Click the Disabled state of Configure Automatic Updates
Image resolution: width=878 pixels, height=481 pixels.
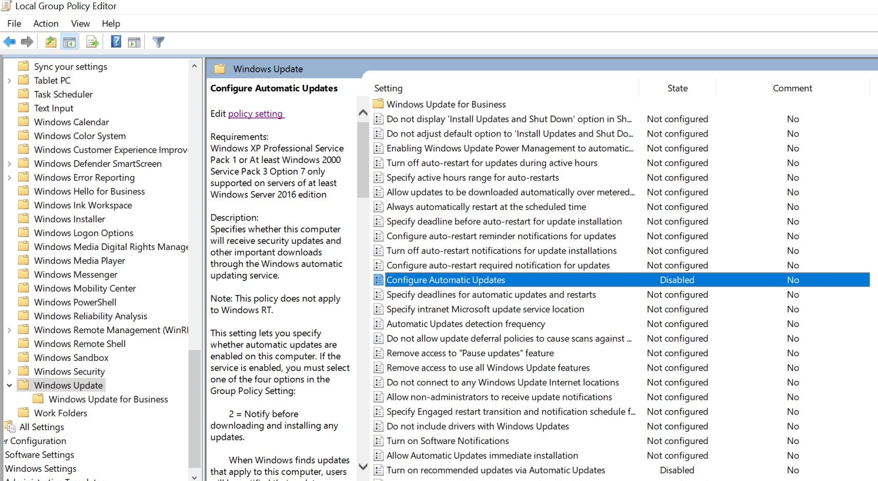tap(677, 280)
